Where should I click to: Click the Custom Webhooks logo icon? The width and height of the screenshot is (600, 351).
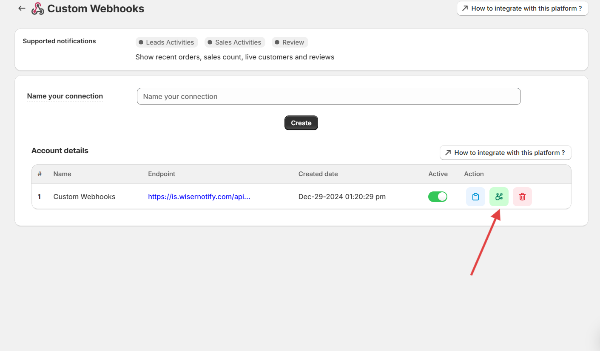(38, 8)
